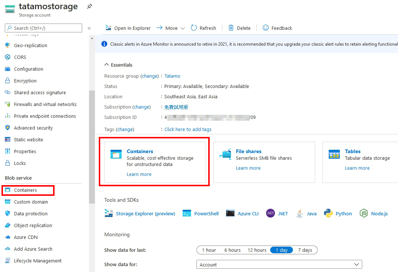Click the Feedback toolbar button
The height and width of the screenshot is (272, 398).
277,28
